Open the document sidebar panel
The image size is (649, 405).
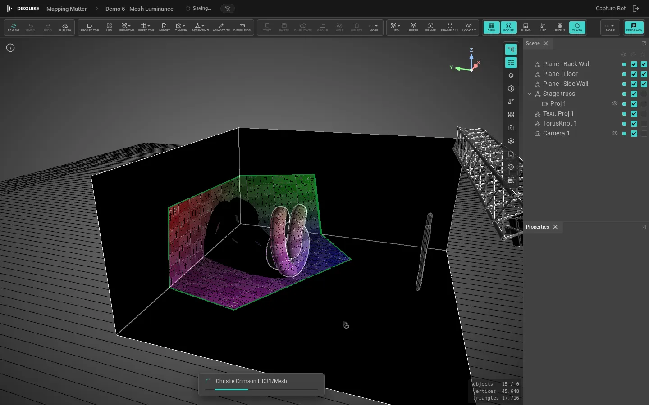click(511, 154)
